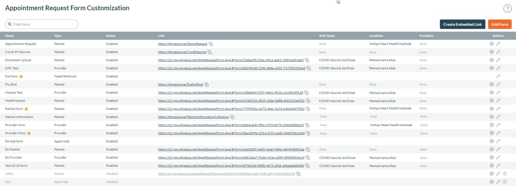
Task: Click the star next to Patient form
Action: [x=26, y=109]
